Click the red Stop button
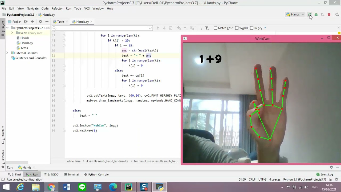Viewport: 341px width, 192px height. [x=329, y=15]
